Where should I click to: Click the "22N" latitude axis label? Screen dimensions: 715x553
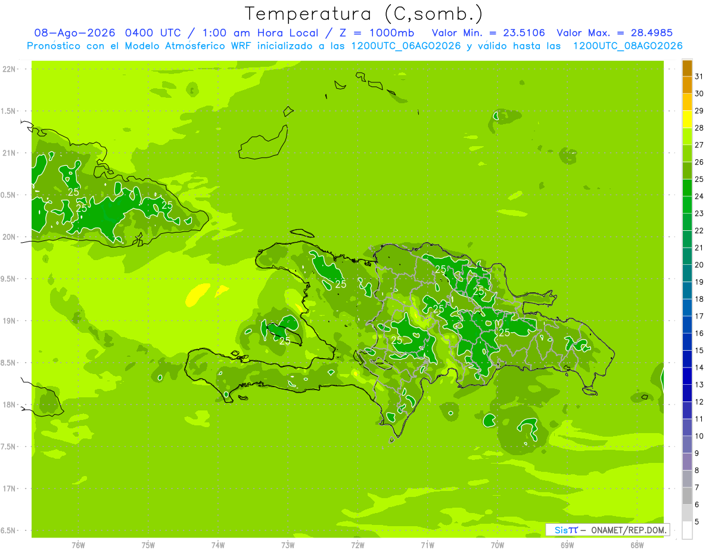pos(8,69)
